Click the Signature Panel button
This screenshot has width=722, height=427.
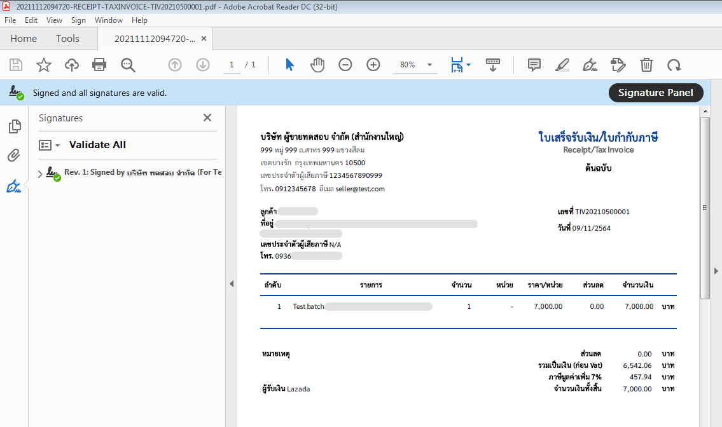[656, 93]
